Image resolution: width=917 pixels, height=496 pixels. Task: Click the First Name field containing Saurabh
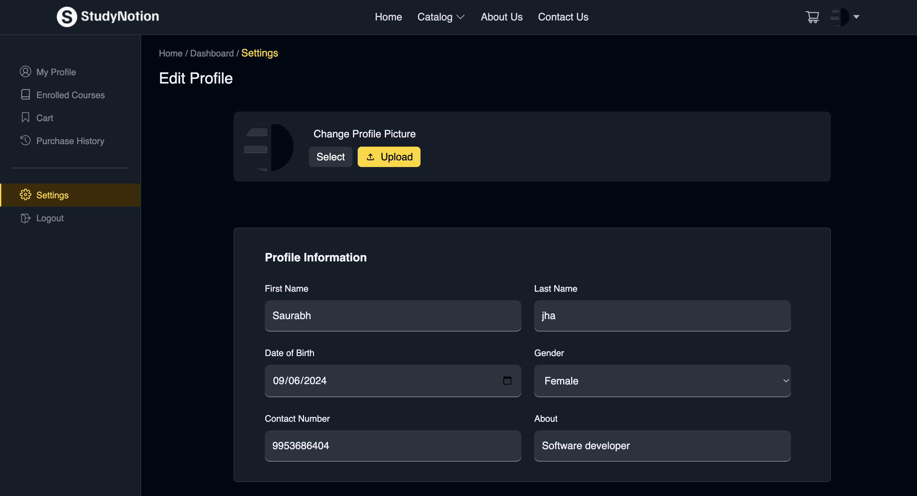coord(393,315)
